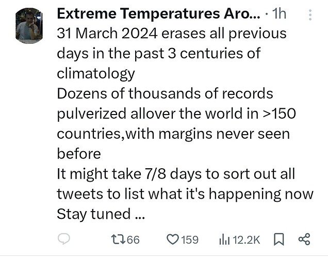Image resolution: width=328 pixels, height=258 pixels.
Task: Click the 'Stay tuned ...' text
Action: click(x=101, y=214)
